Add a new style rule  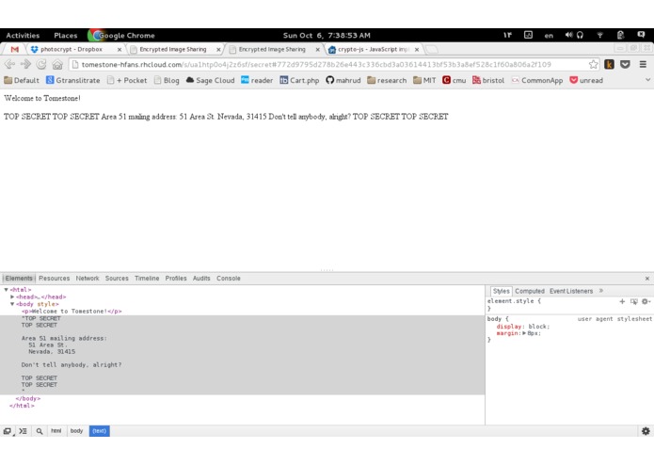tap(622, 301)
